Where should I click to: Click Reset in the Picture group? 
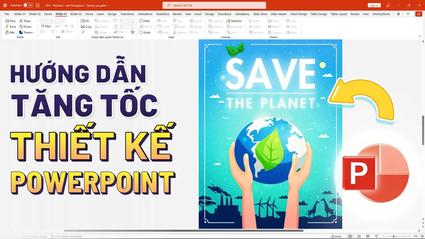click(x=291, y=33)
